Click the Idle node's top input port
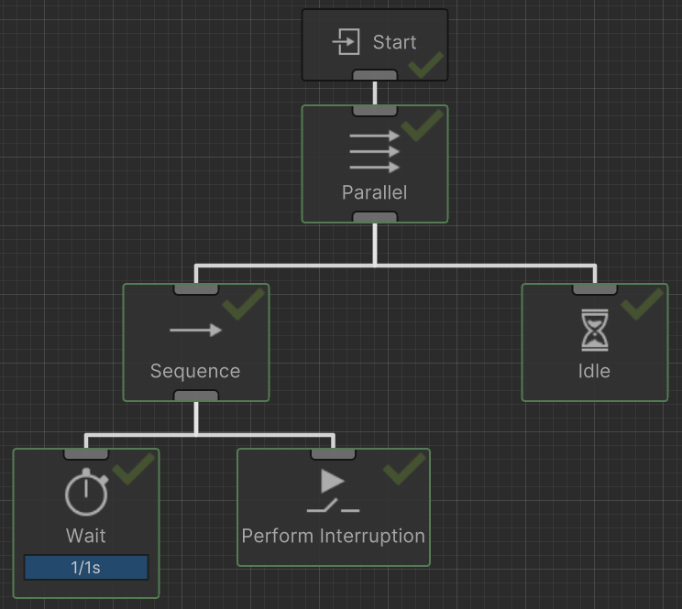This screenshot has height=609, width=682. coord(595,288)
